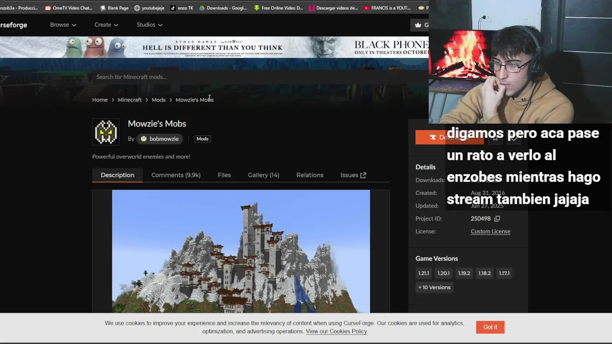Screen dimensions: 612x344
Task: Open the bobmowzie author profile
Action: point(160,139)
